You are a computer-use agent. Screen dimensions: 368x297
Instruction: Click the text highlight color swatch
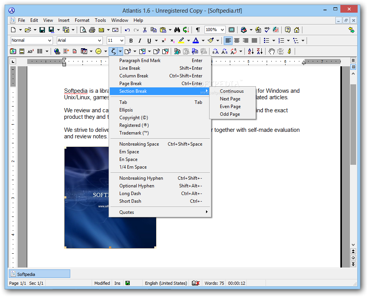pos(181,41)
